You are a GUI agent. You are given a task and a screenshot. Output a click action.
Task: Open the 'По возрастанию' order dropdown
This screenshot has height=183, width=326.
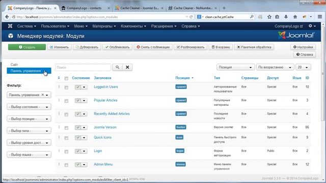pos(275,67)
